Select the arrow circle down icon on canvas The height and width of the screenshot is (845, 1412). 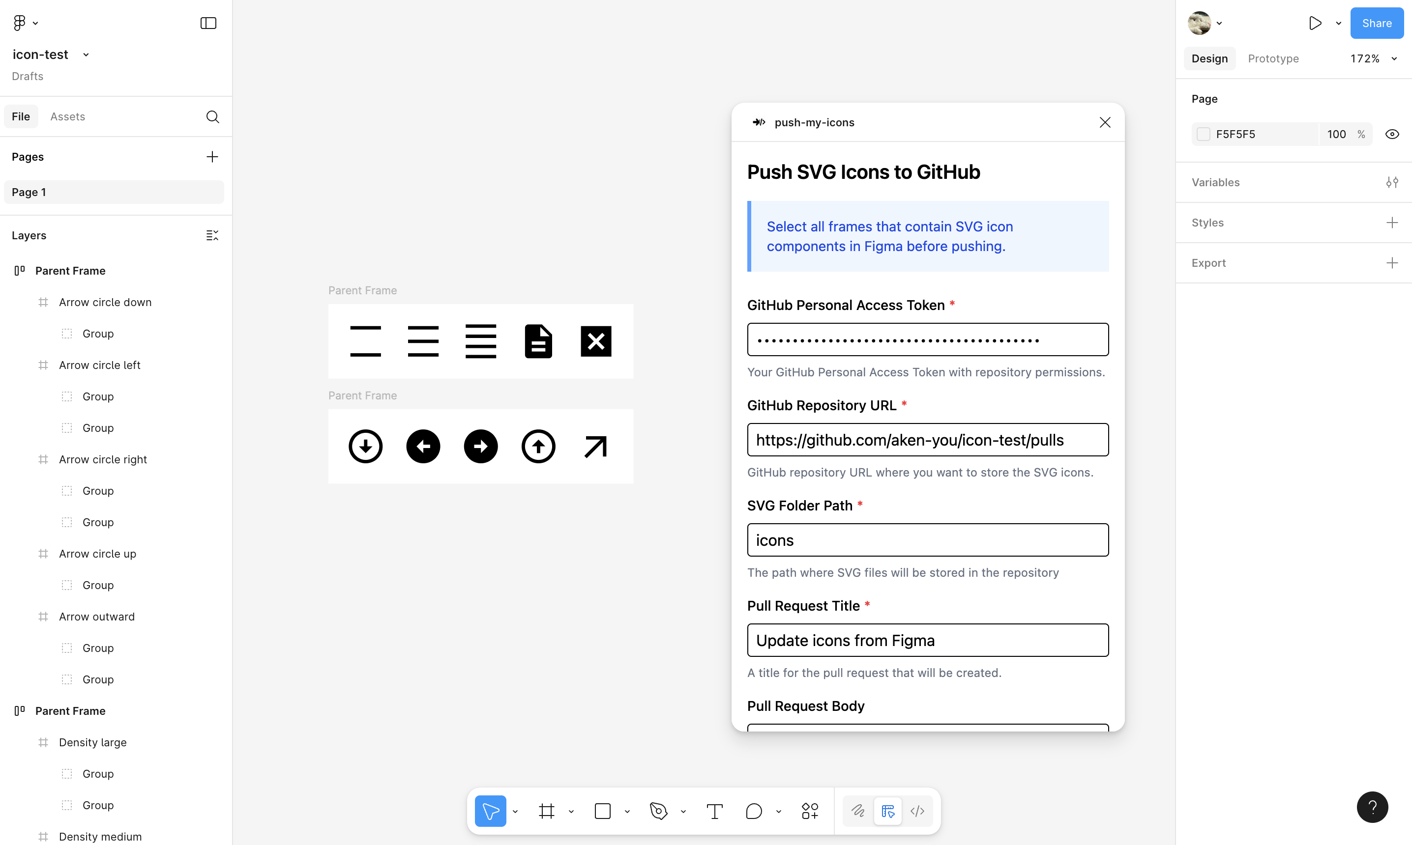(x=365, y=446)
